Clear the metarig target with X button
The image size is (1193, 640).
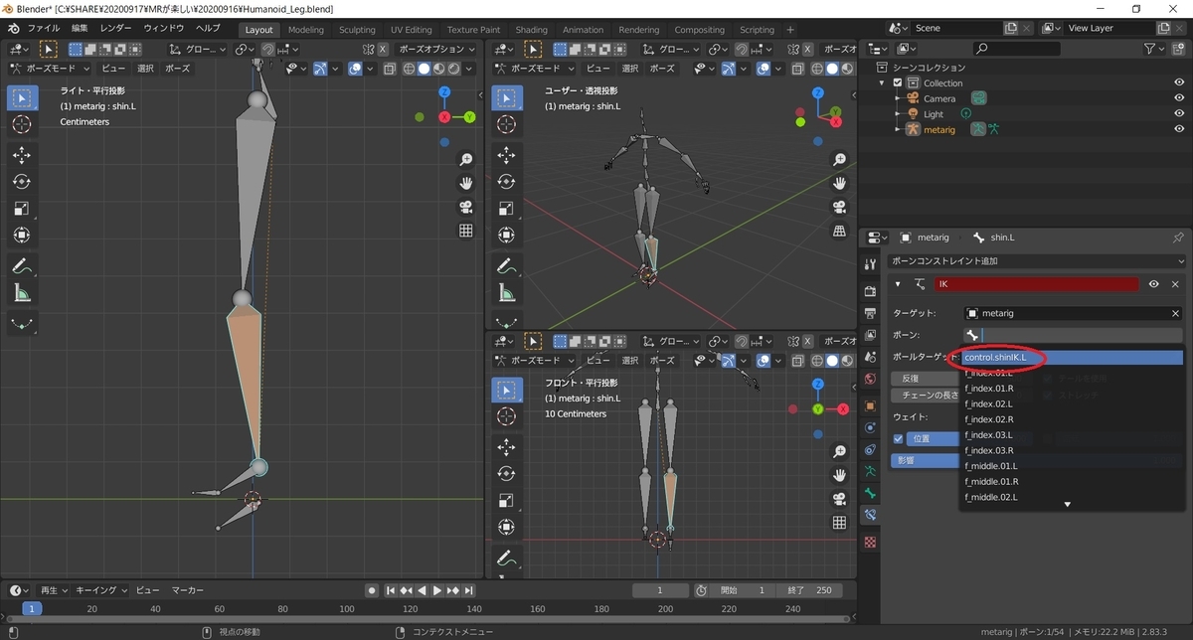tap(1175, 313)
